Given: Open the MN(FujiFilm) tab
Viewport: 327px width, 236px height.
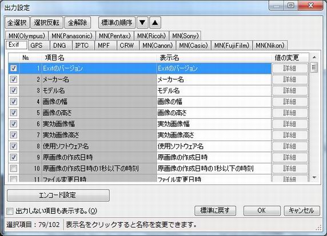Looking at the screenshot, I should (x=232, y=46).
